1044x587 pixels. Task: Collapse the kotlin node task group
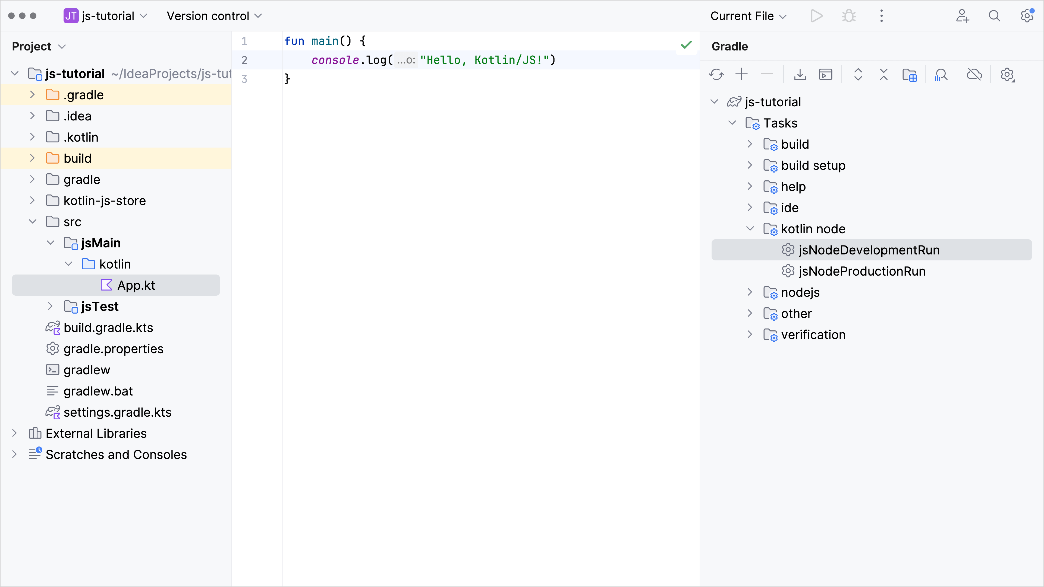point(749,228)
